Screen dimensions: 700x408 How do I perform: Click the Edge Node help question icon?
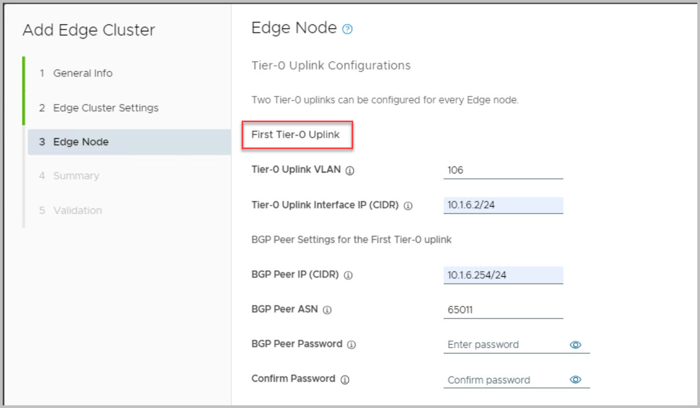[348, 30]
